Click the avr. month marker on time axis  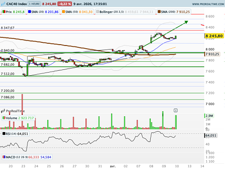[x=113, y=166]
